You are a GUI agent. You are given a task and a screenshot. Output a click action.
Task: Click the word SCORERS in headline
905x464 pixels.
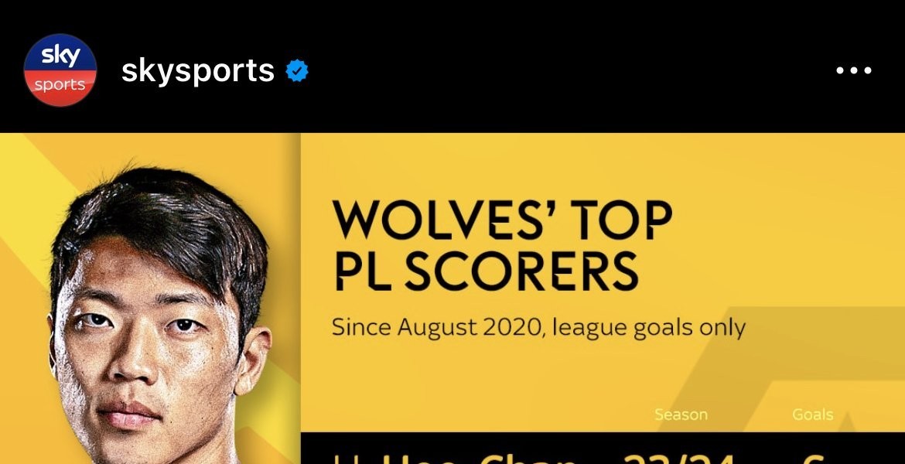521,271
